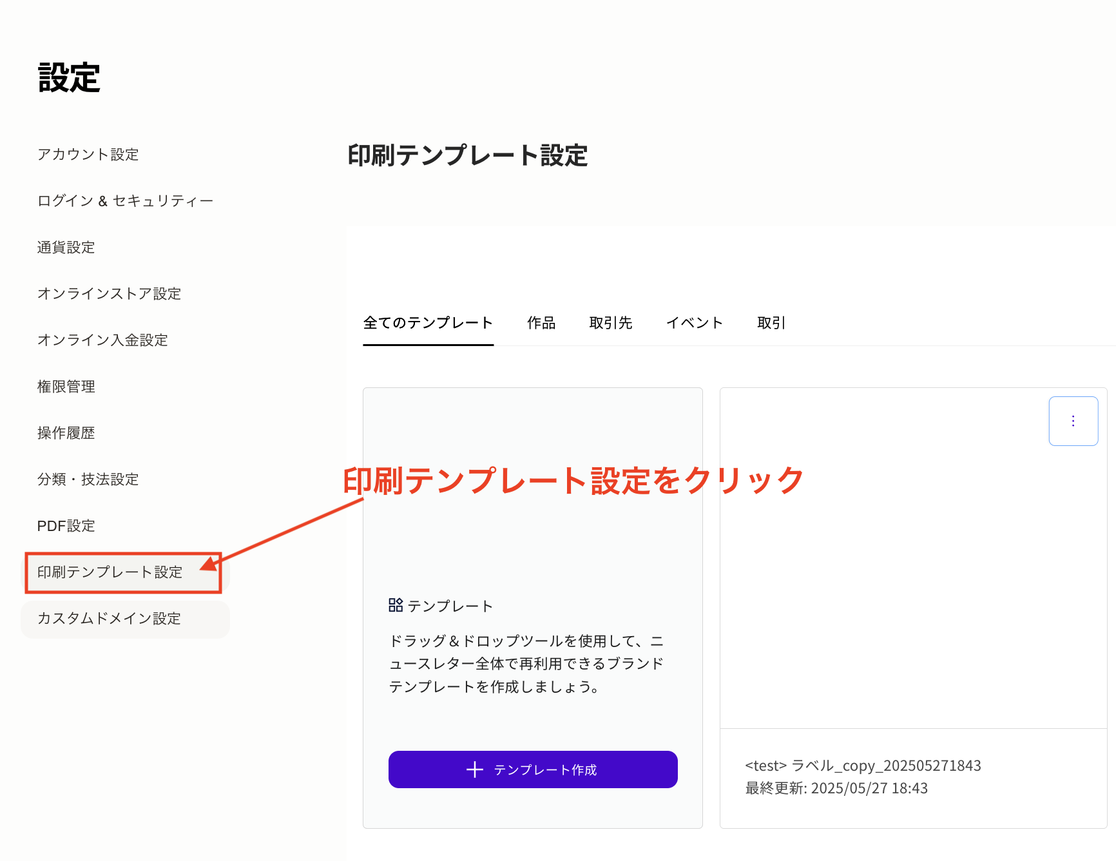The width and height of the screenshot is (1116, 861).
Task: Open 権限管理 in the sidebar
Action: pyautogui.click(x=66, y=386)
